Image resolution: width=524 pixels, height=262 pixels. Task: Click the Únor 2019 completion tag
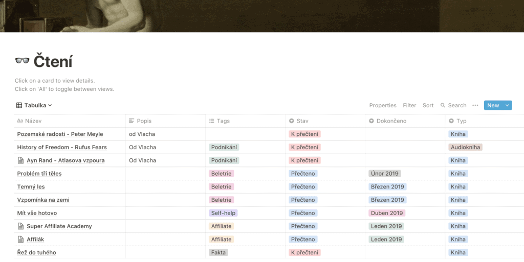click(x=385, y=174)
